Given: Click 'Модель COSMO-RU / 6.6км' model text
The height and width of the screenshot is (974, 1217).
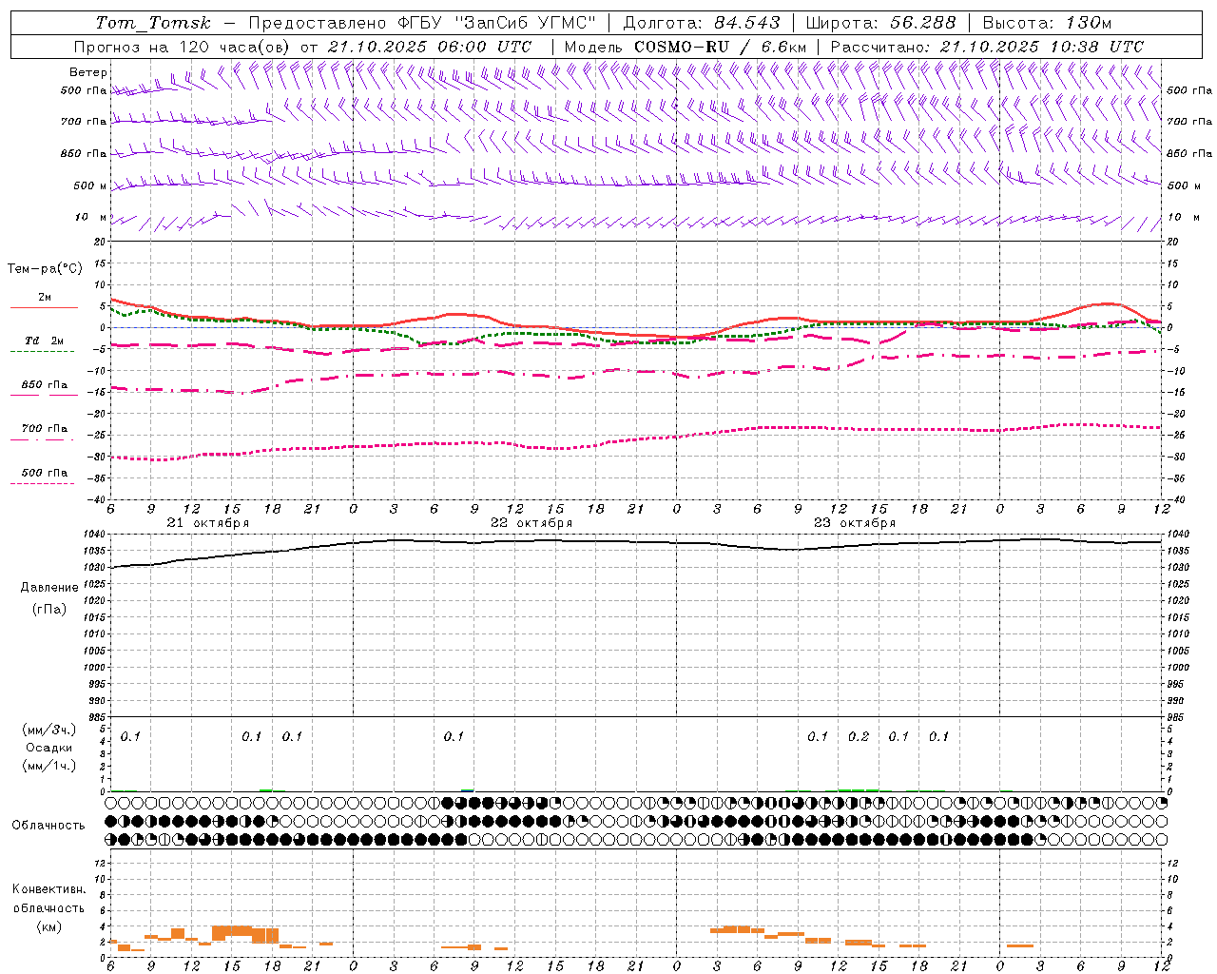Looking at the screenshot, I should coord(686,47).
